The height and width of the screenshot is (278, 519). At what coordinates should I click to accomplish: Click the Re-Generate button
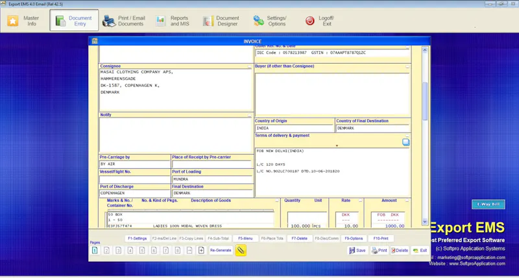pos(221,251)
